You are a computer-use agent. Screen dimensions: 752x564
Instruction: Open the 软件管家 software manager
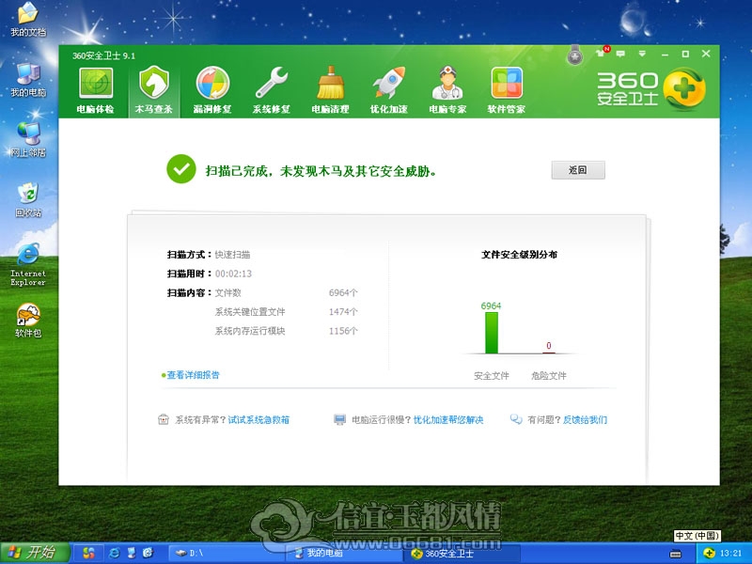pos(507,89)
